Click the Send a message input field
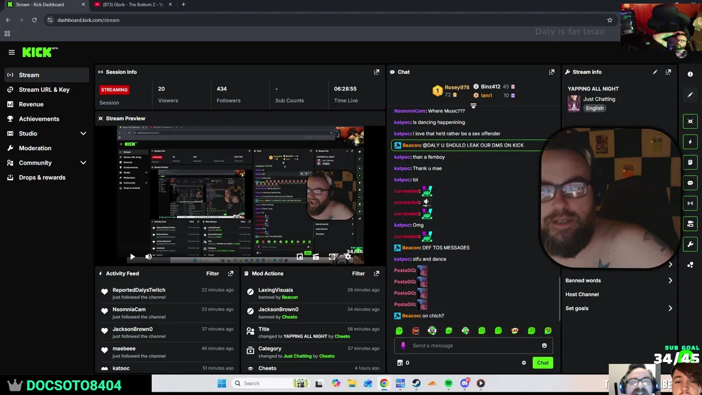Viewport: 702px width, 395px height. point(474,346)
